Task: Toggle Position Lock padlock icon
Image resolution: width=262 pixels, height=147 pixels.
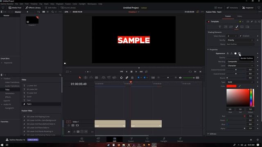Action: 132,78
